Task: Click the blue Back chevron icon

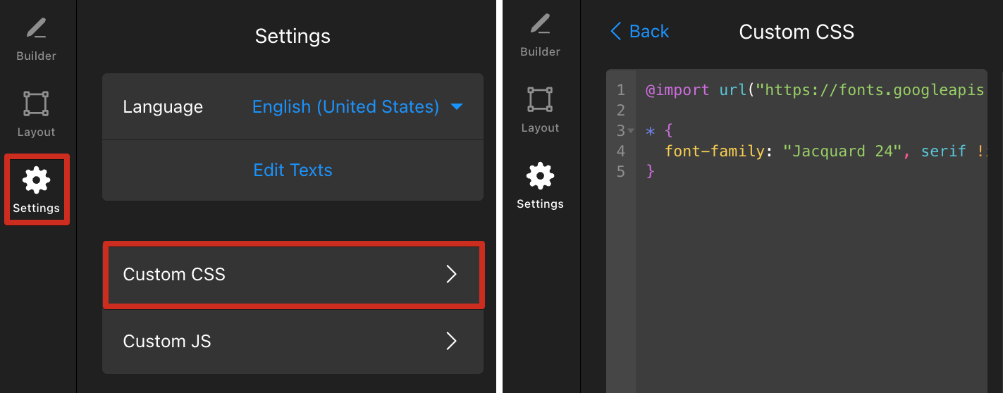Action: (x=616, y=32)
